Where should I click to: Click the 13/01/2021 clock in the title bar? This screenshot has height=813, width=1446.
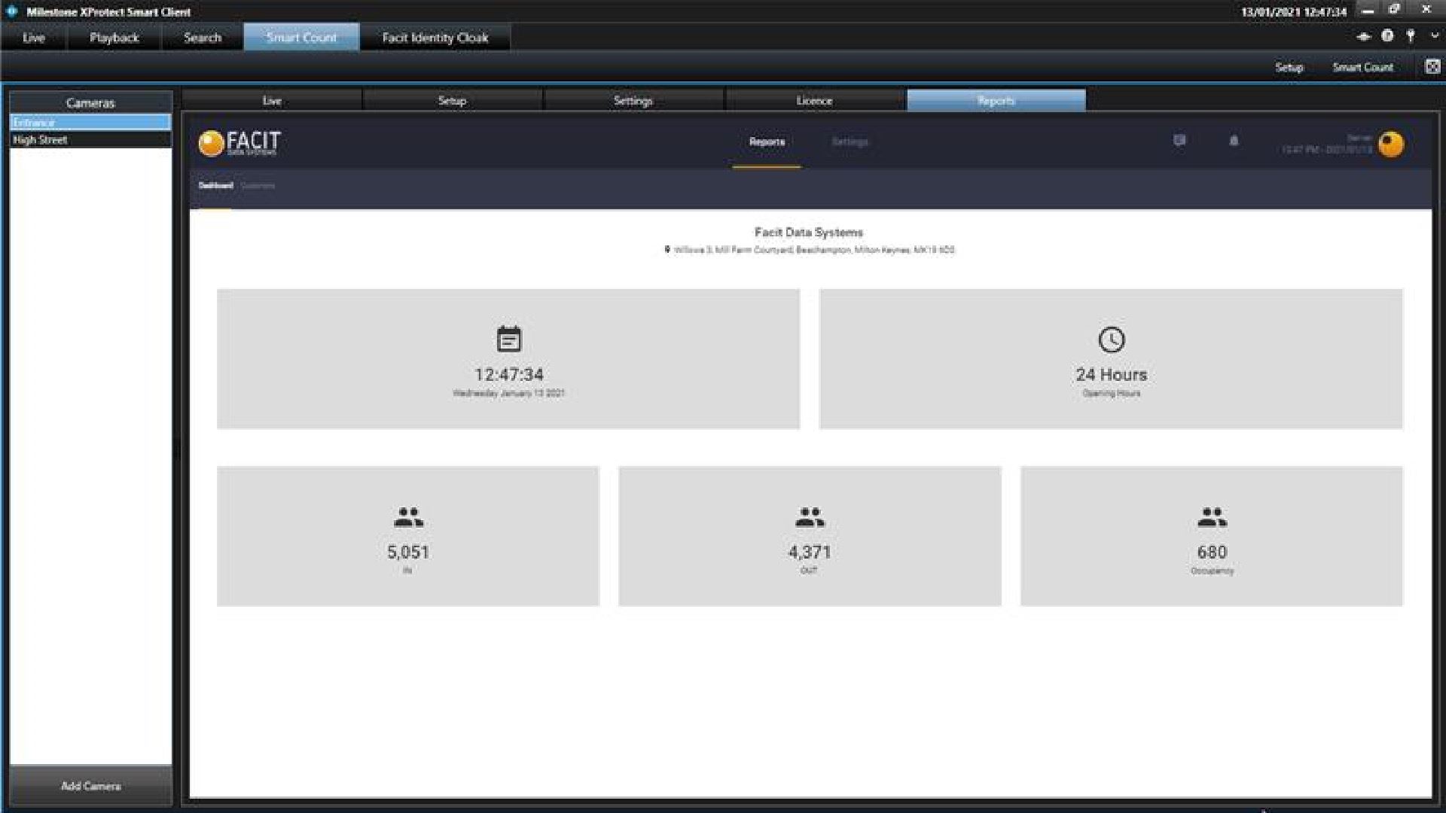pyautogui.click(x=1293, y=12)
